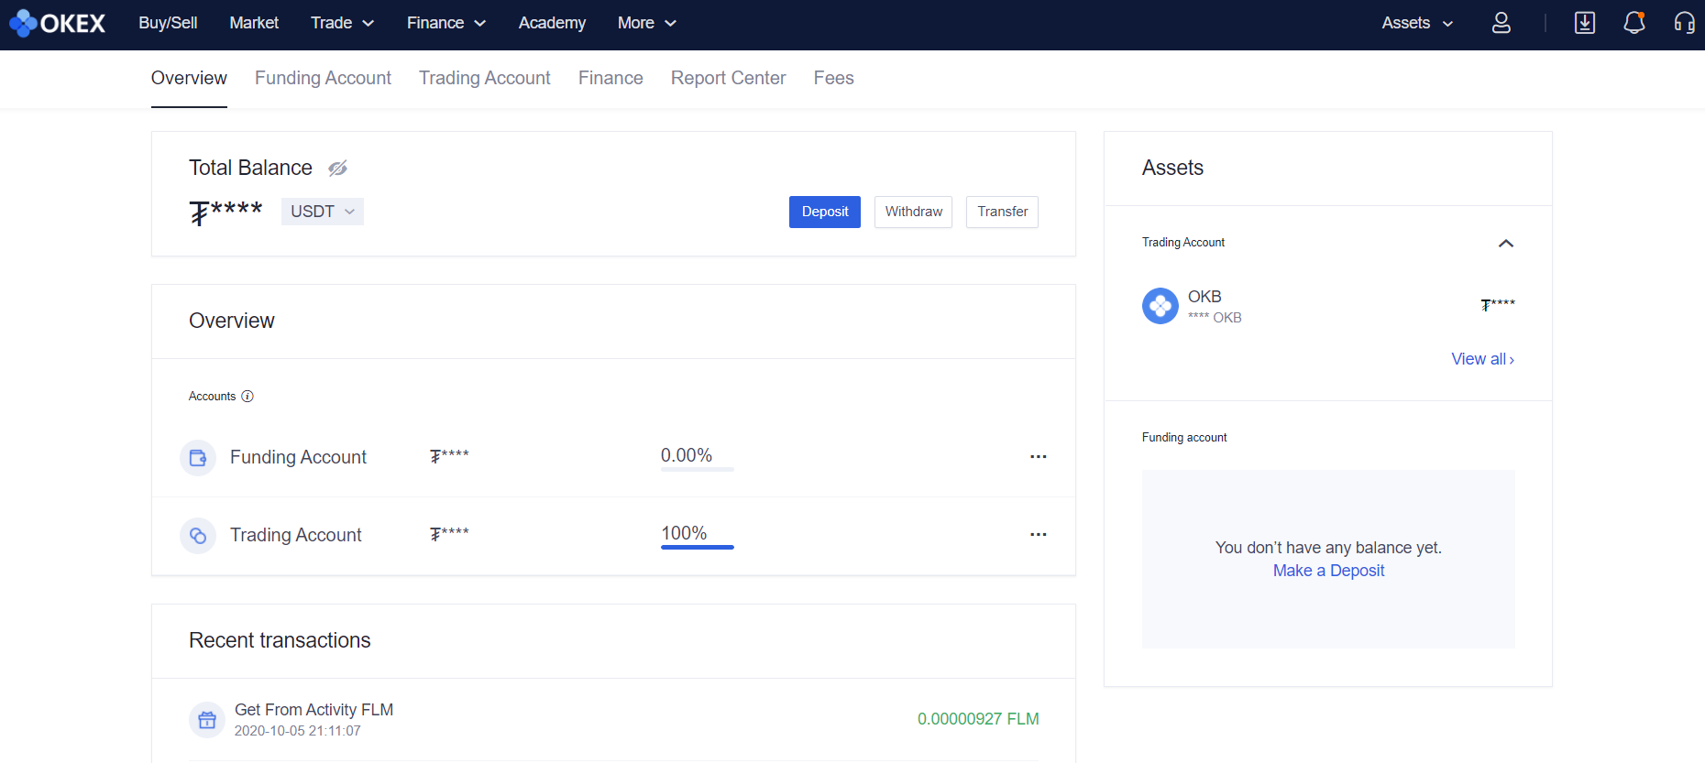Click the Trading Account 100% progress bar
The height and width of the screenshot is (763, 1705).
698,548
